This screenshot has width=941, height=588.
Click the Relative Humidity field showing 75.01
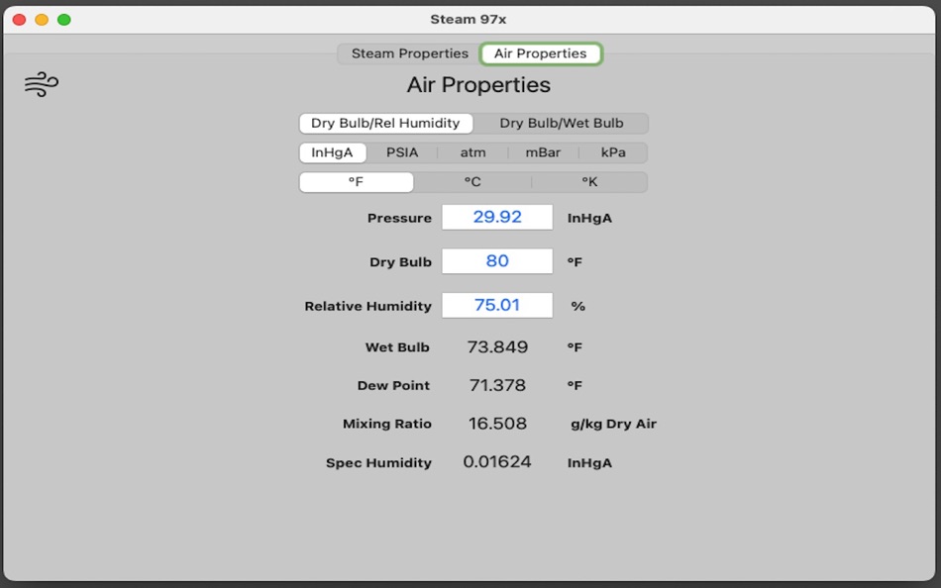click(x=497, y=306)
